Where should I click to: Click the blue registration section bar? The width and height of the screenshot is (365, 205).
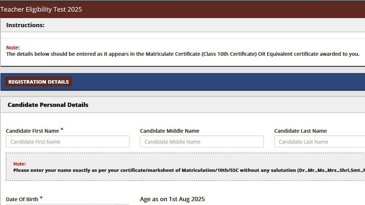pyautogui.click(x=213, y=82)
